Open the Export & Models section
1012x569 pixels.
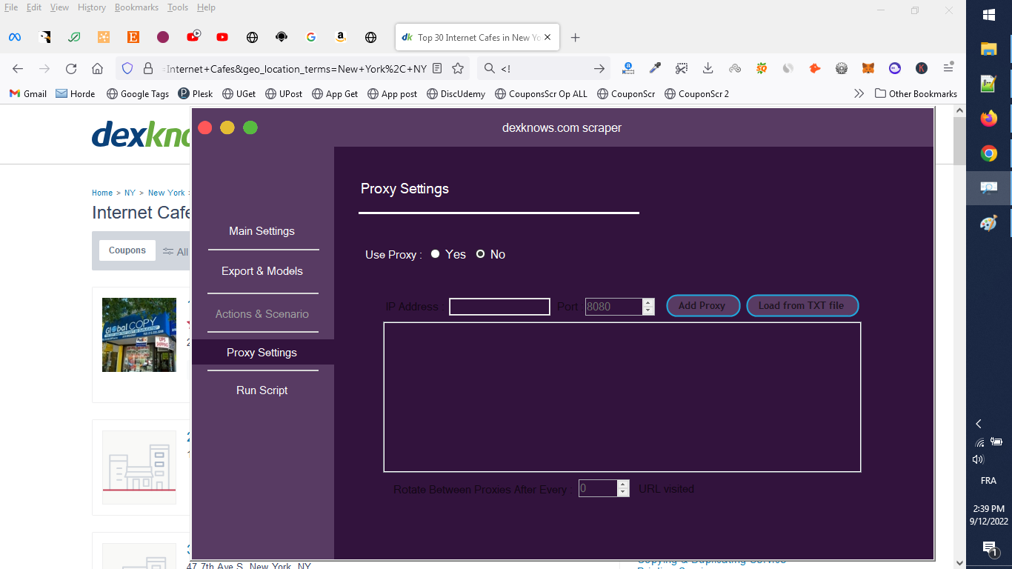pyautogui.click(x=262, y=271)
